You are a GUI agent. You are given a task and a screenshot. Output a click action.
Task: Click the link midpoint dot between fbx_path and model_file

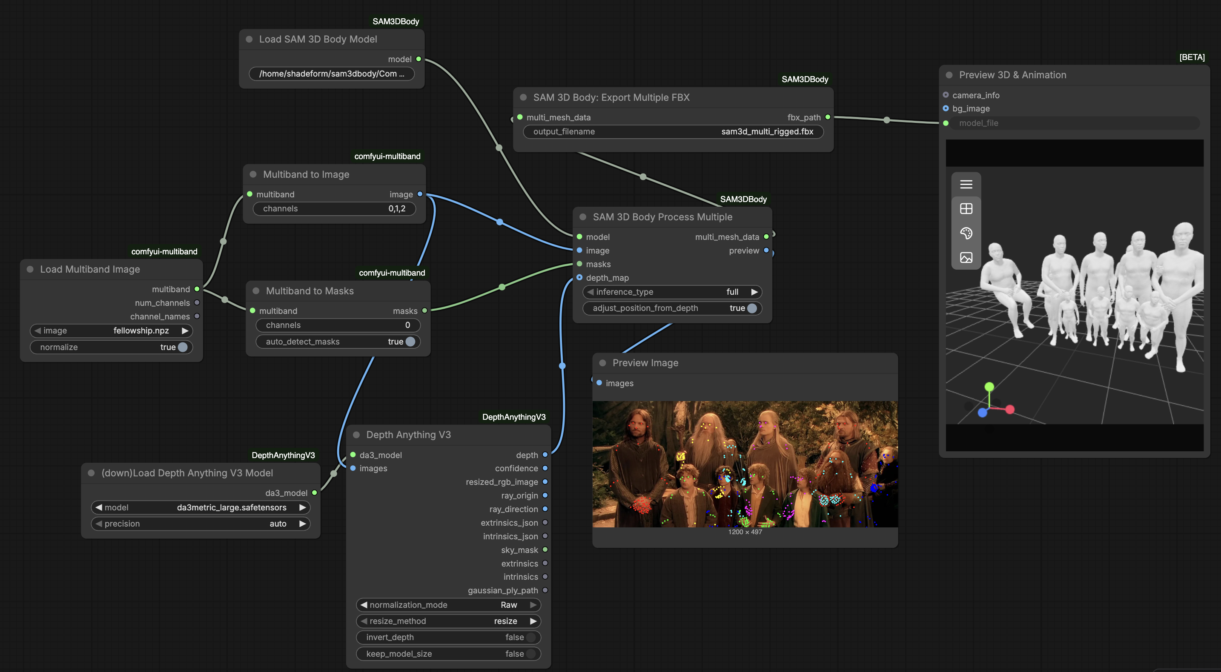886,120
